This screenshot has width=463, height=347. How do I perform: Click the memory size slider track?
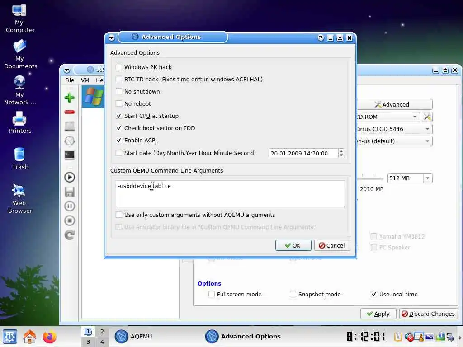(x=370, y=179)
